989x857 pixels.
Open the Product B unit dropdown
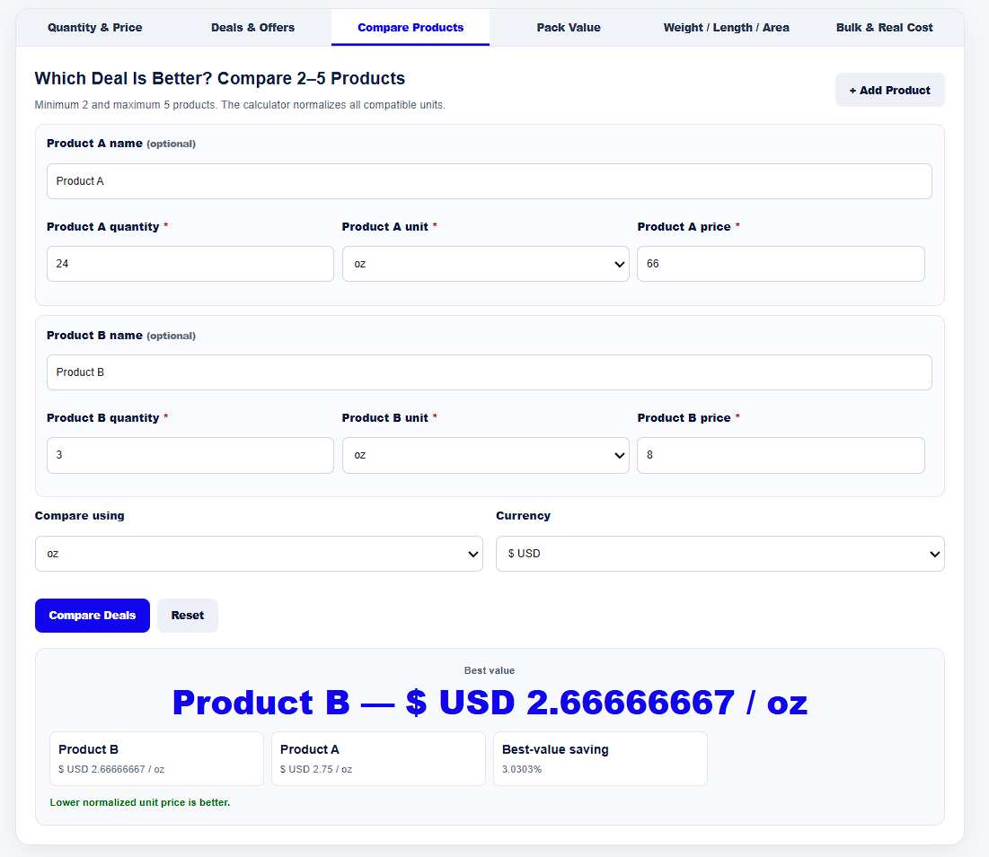485,455
